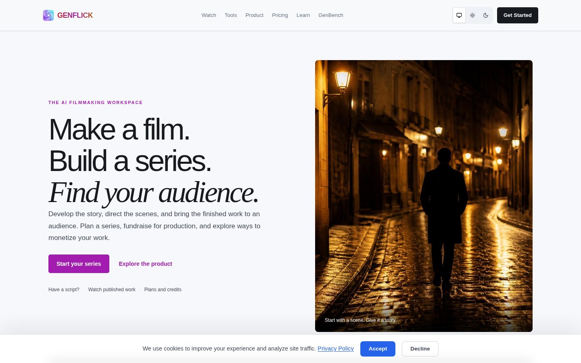Click the Start your series button

click(79, 264)
